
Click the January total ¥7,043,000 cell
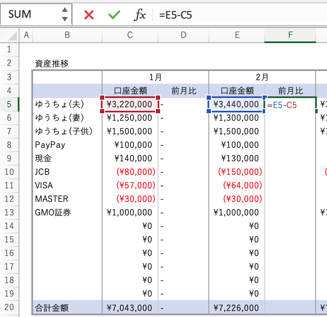[130, 307]
